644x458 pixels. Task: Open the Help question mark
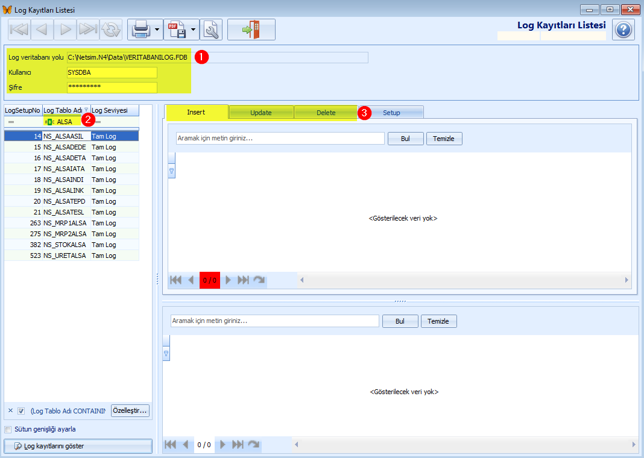tap(623, 30)
